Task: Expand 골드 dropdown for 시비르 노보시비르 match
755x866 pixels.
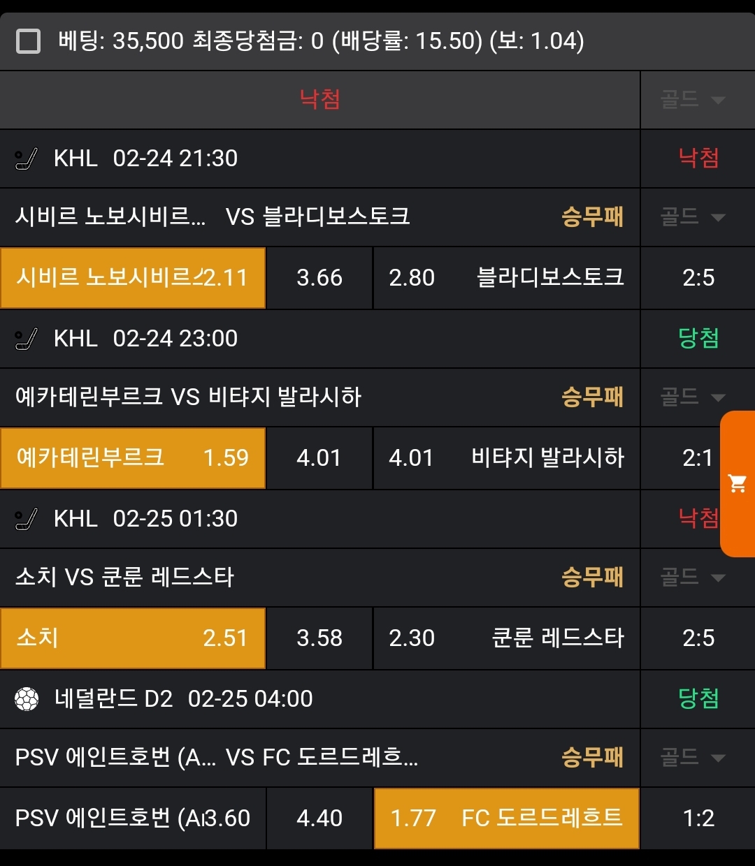Action: click(693, 217)
